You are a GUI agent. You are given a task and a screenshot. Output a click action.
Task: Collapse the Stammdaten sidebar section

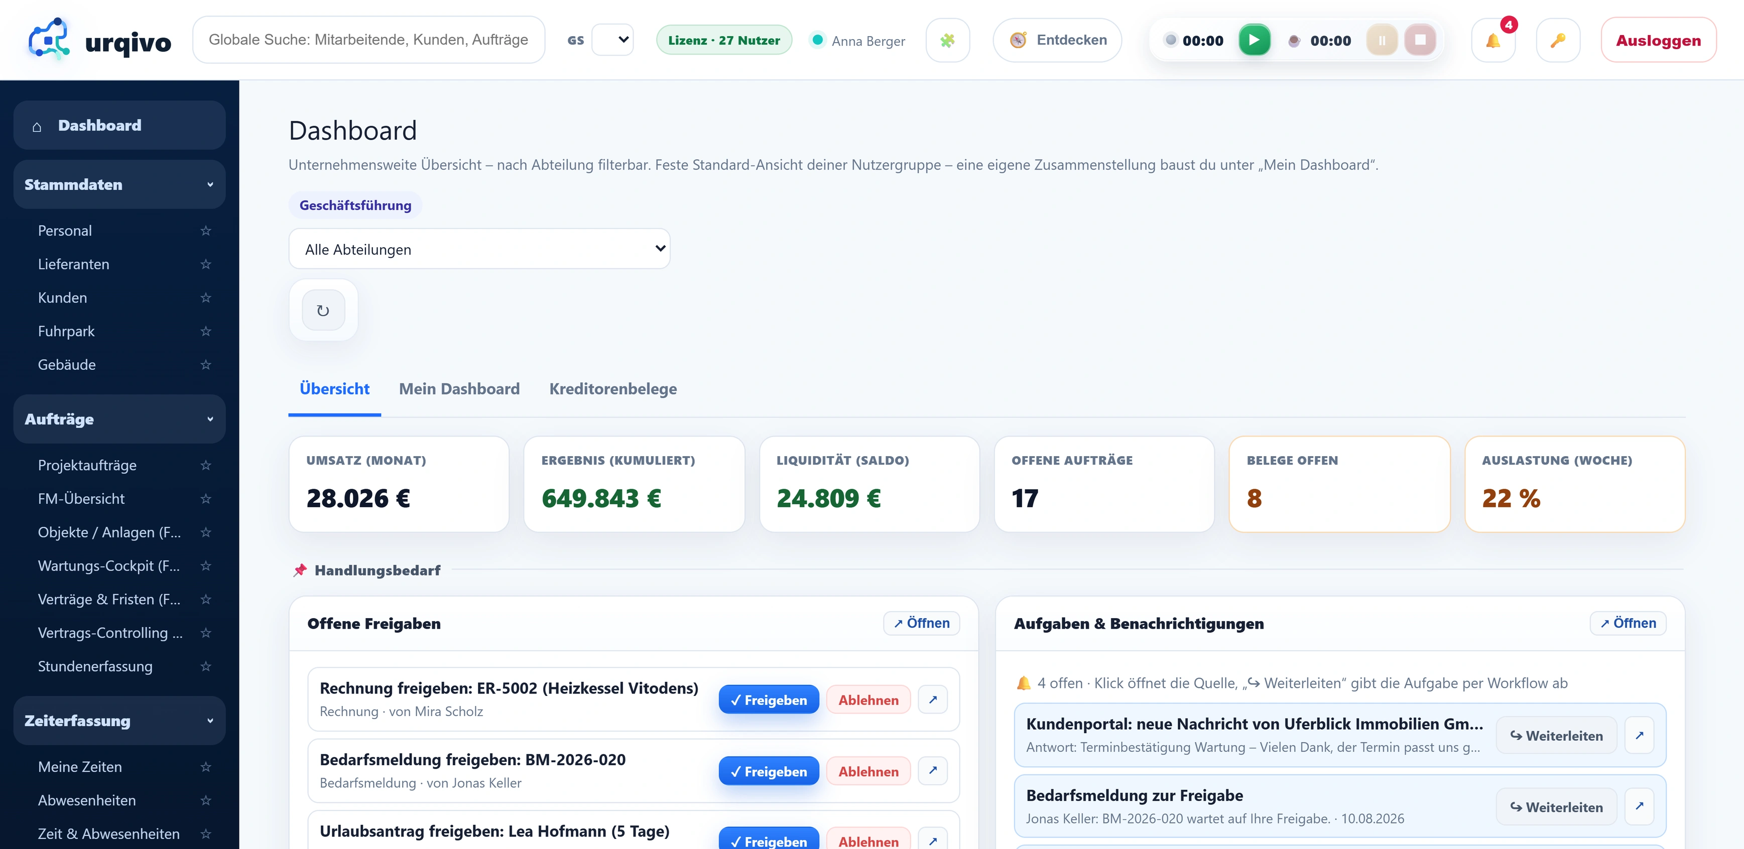(x=119, y=184)
